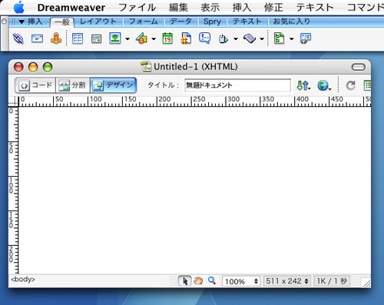Collapse the 挿入 panel disclosure triangle
Viewport: 384px width, 305px height.
click(x=22, y=22)
